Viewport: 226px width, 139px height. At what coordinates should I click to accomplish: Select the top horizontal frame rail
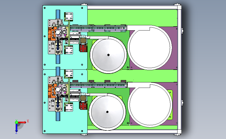[x=132, y=8]
